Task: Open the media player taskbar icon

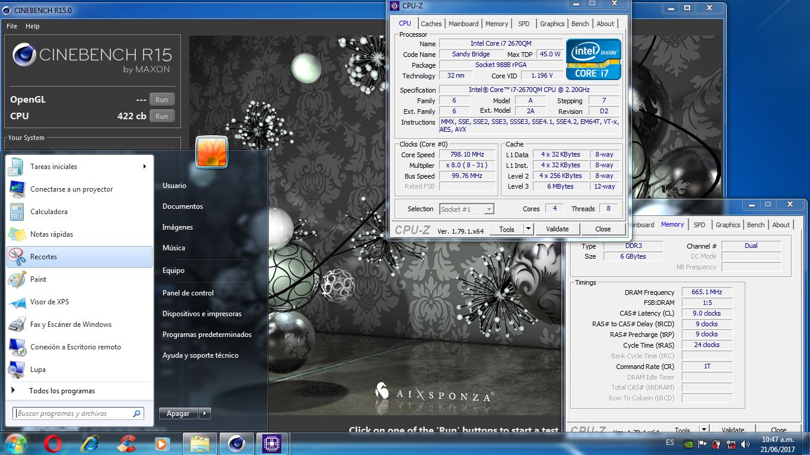Action: (x=161, y=444)
